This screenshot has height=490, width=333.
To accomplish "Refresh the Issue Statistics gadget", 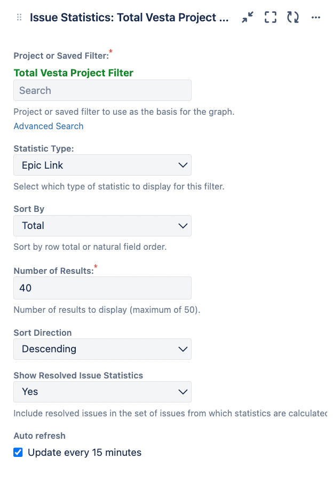I will click(x=293, y=17).
